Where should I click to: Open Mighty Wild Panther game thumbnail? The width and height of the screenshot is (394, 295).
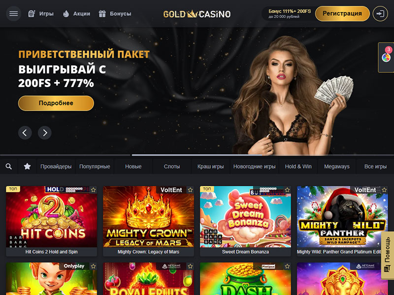pyautogui.click(x=342, y=217)
